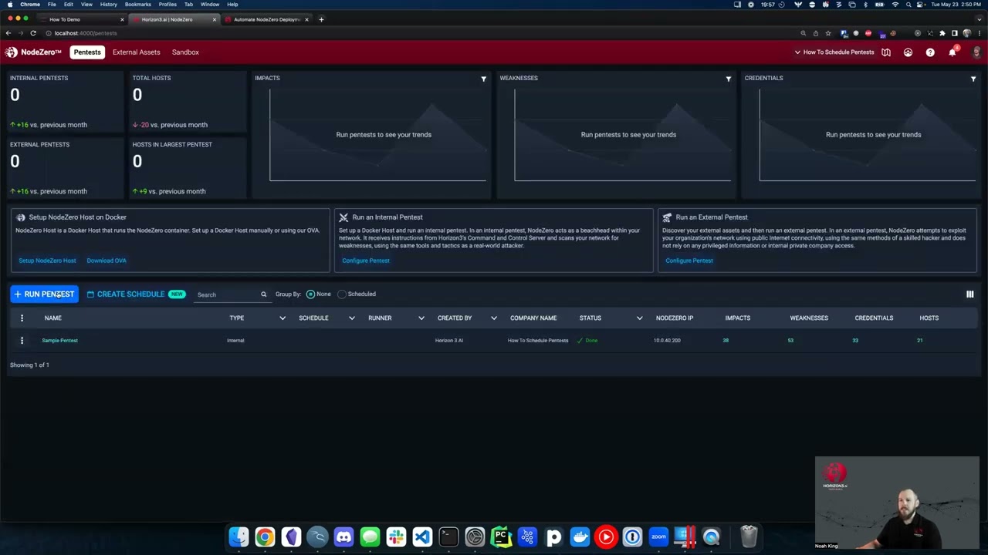Open Docker Desktop from the dock
988x555 pixels.
pos(580,536)
